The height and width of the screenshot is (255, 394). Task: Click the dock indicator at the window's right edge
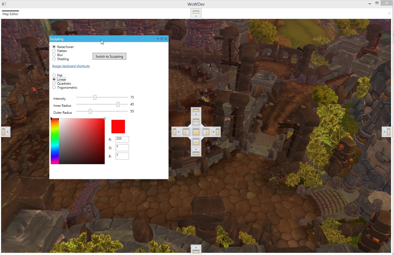coord(387,132)
